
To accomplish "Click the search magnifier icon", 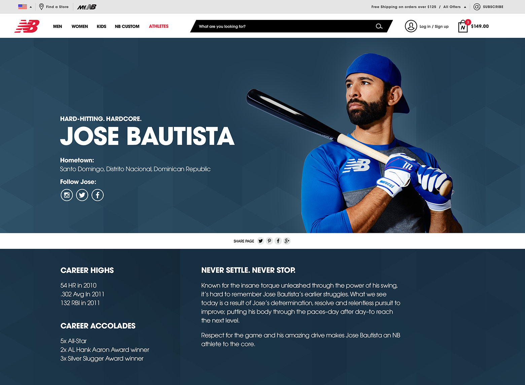I will 379,26.
